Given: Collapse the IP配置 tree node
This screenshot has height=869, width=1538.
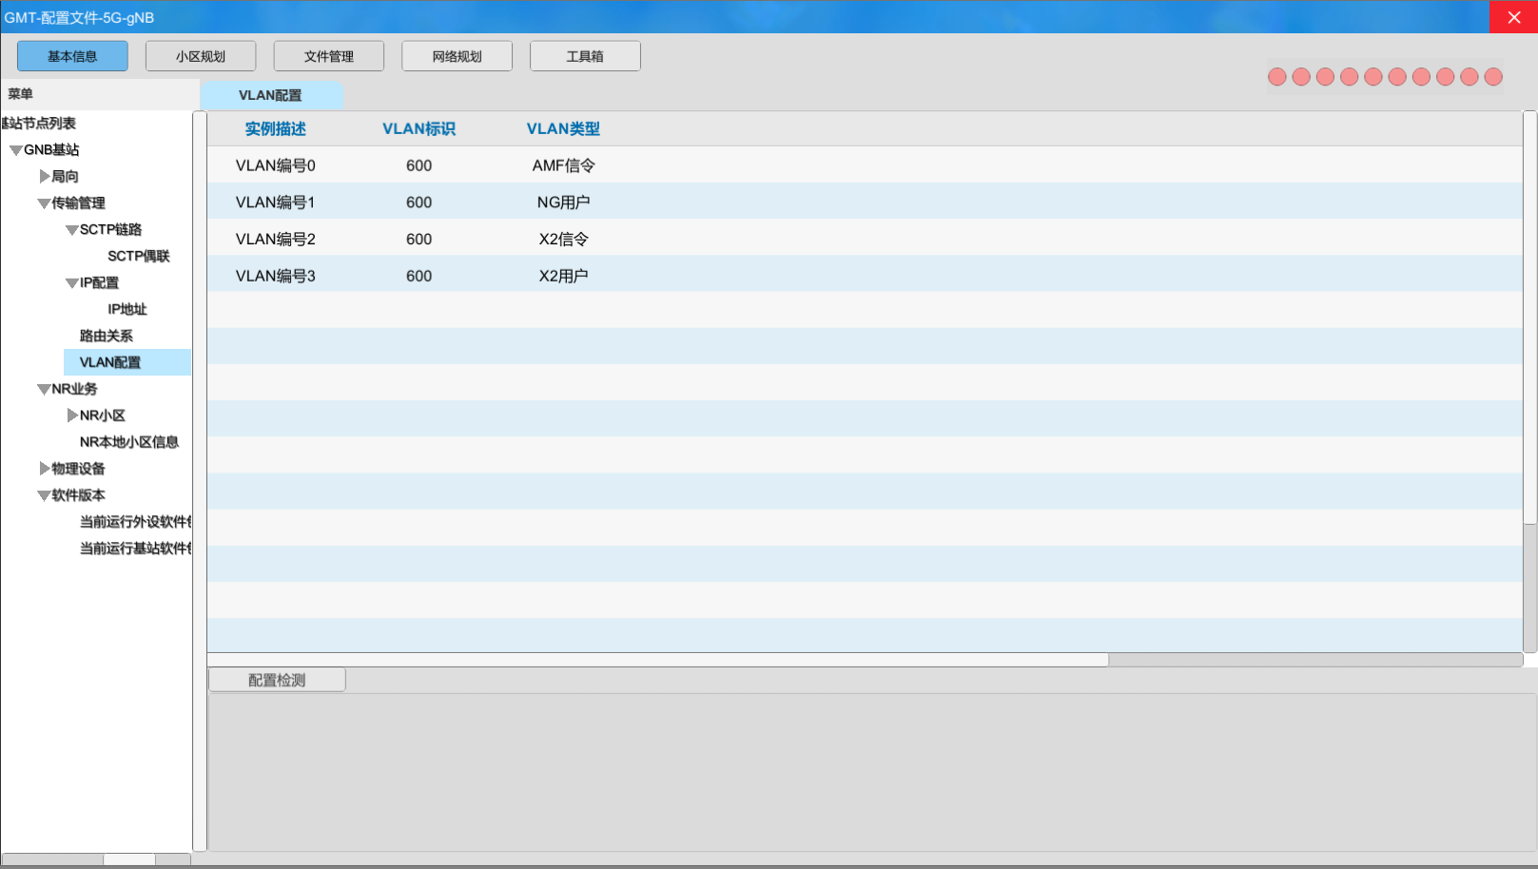Looking at the screenshot, I should (x=72, y=283).
